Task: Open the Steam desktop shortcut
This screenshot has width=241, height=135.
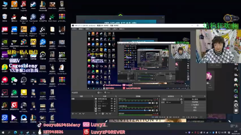Action: [x=33, y=5]
